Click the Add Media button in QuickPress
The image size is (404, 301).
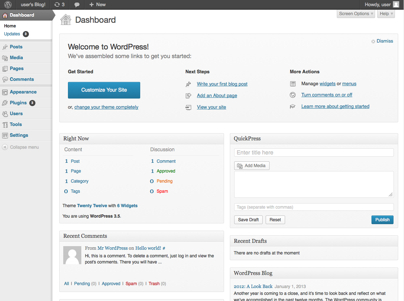tap(252, 166)
